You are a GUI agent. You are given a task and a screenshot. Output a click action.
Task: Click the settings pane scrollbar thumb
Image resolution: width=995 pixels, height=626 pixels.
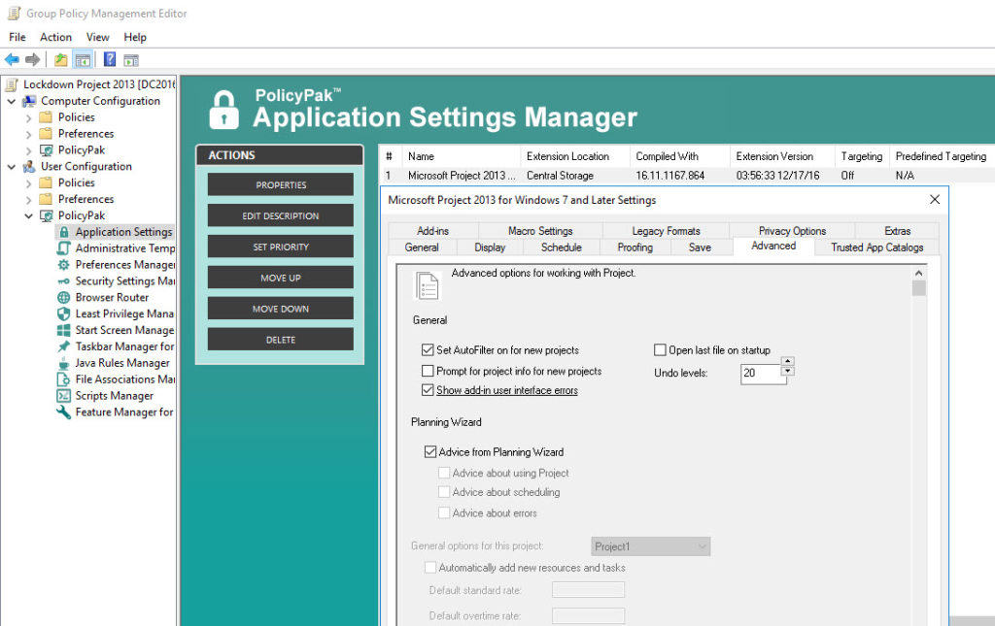(918, 288)
